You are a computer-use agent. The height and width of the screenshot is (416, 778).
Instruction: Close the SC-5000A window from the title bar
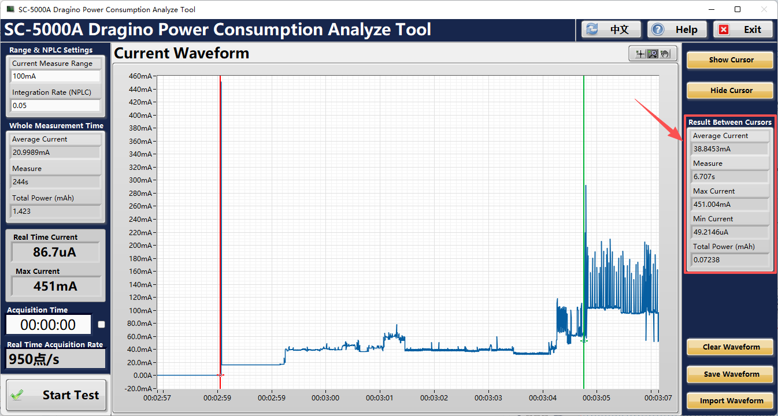point(764,9)
